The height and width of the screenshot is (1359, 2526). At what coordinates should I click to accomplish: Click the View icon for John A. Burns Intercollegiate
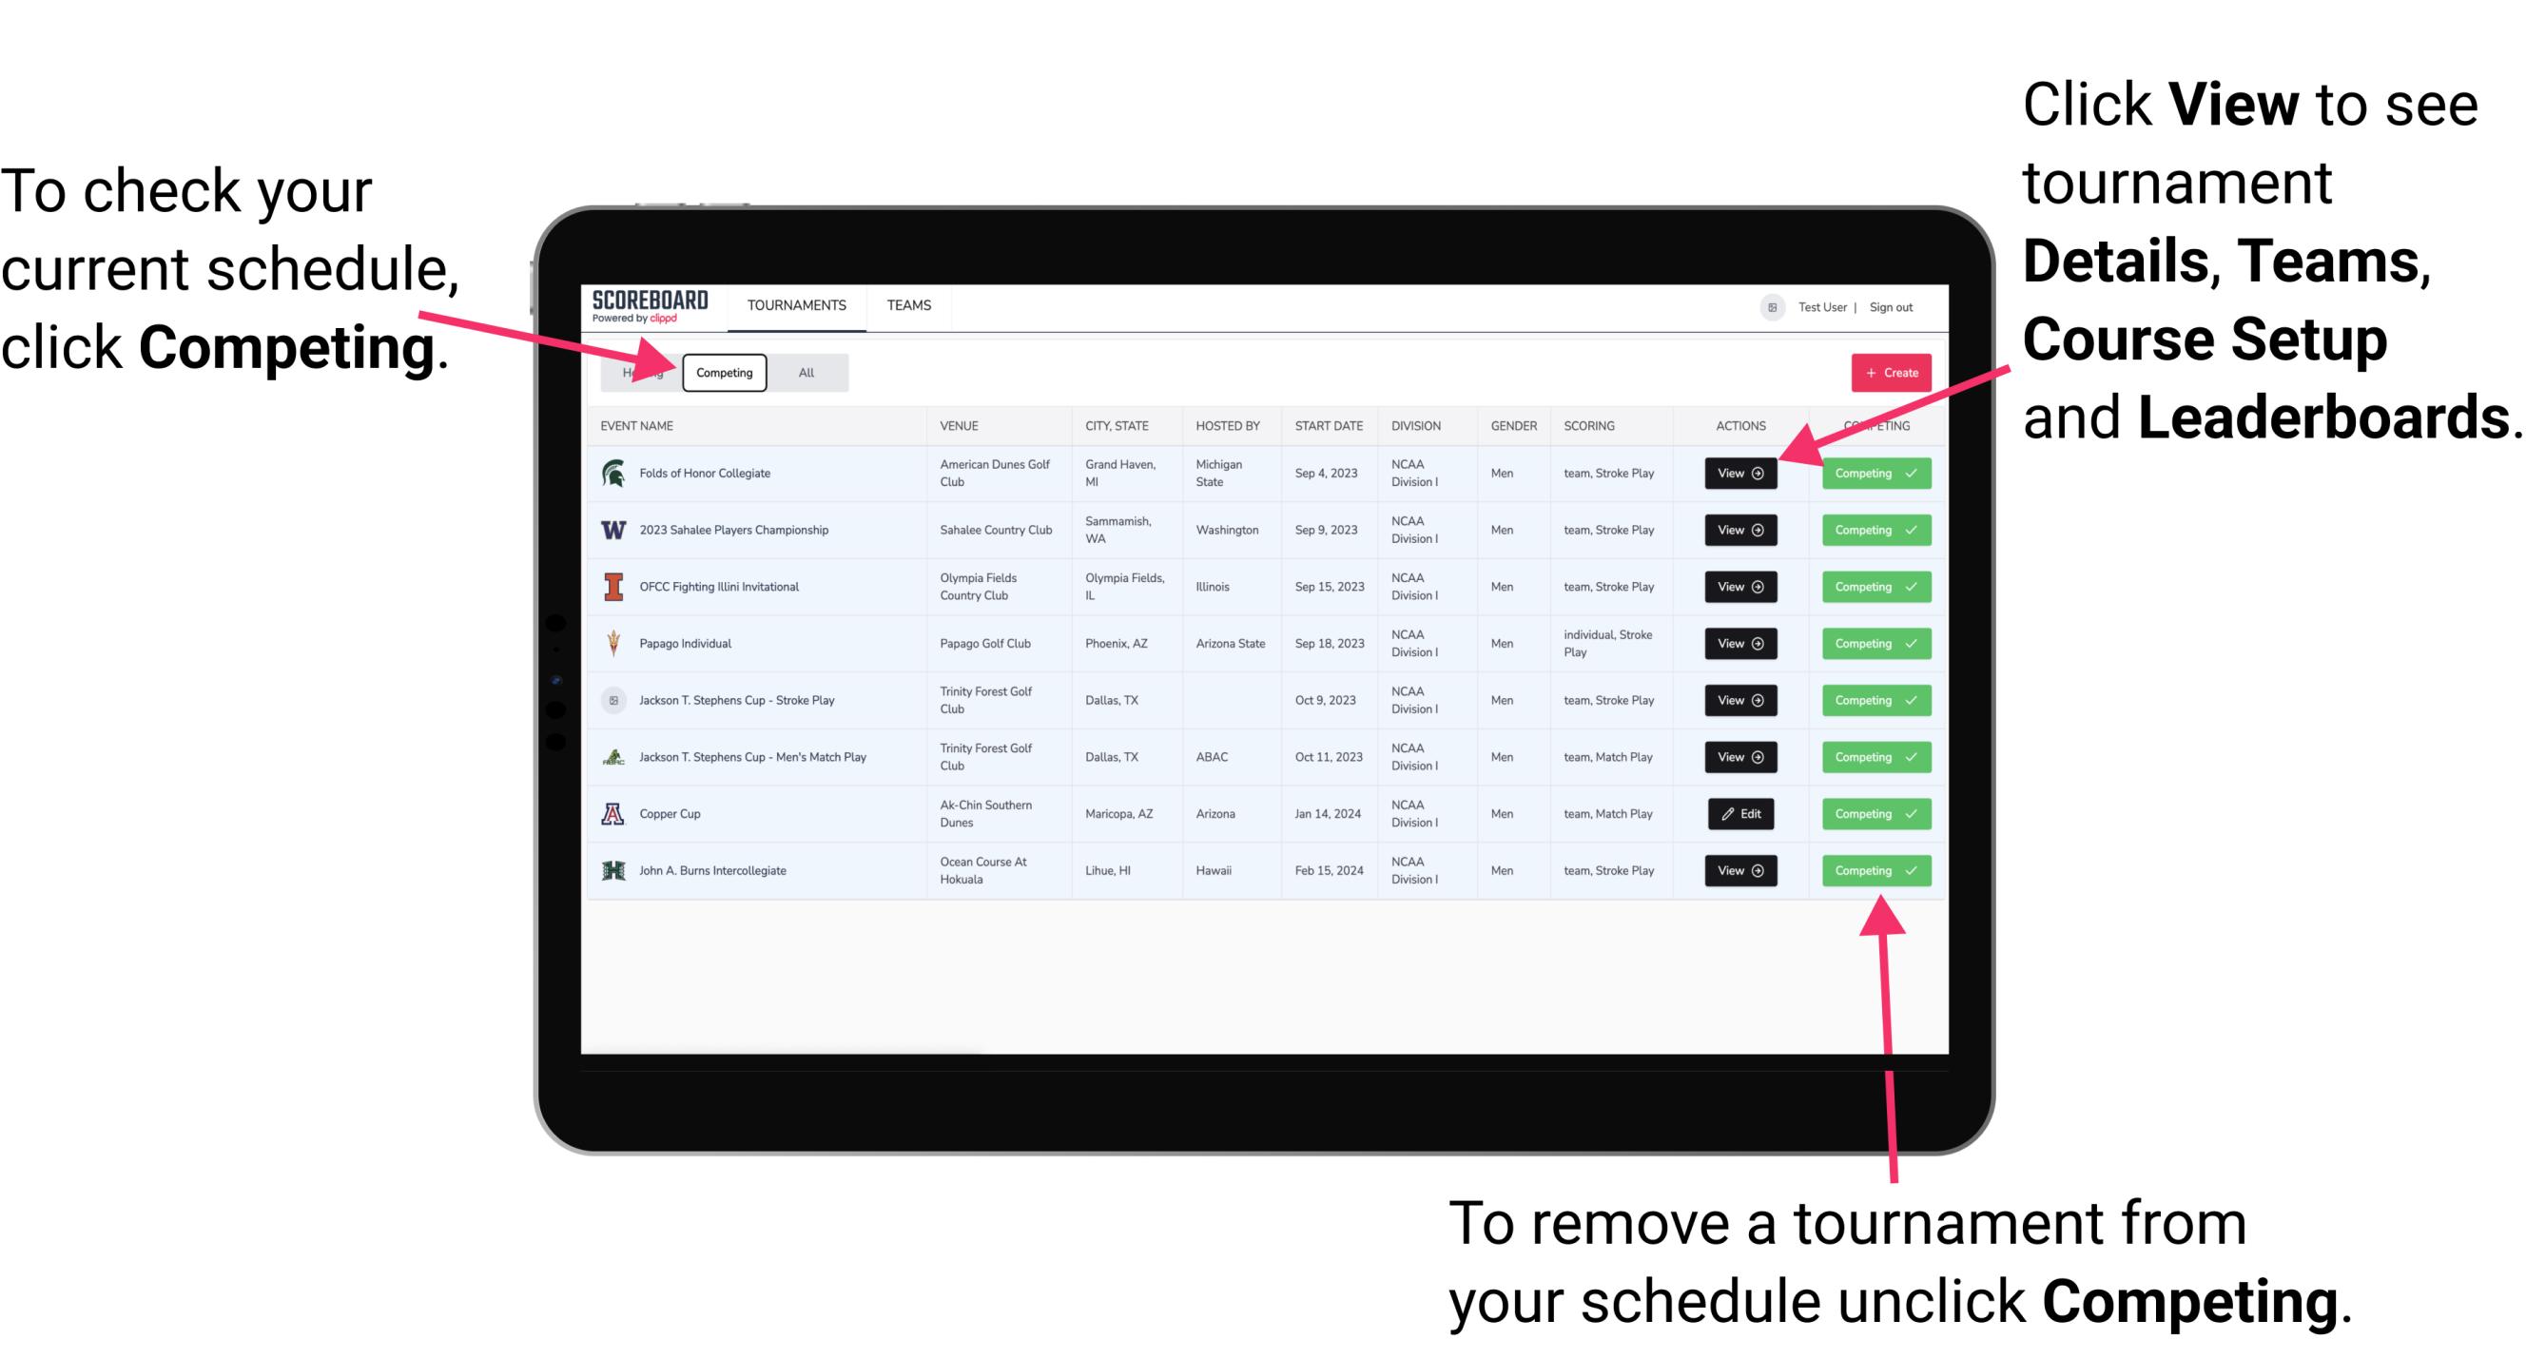pos(1739,870)
